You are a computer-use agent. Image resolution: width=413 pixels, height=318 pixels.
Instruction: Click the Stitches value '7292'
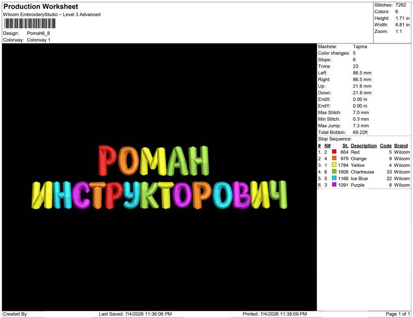[400, 5]
